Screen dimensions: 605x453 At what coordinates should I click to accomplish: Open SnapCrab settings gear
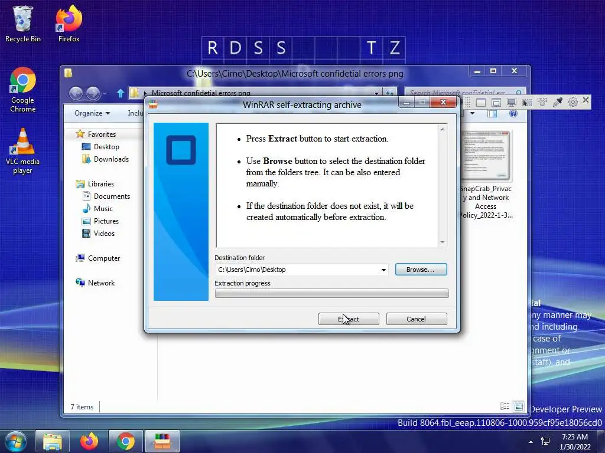pyautogui.click(x=573, y=102)
